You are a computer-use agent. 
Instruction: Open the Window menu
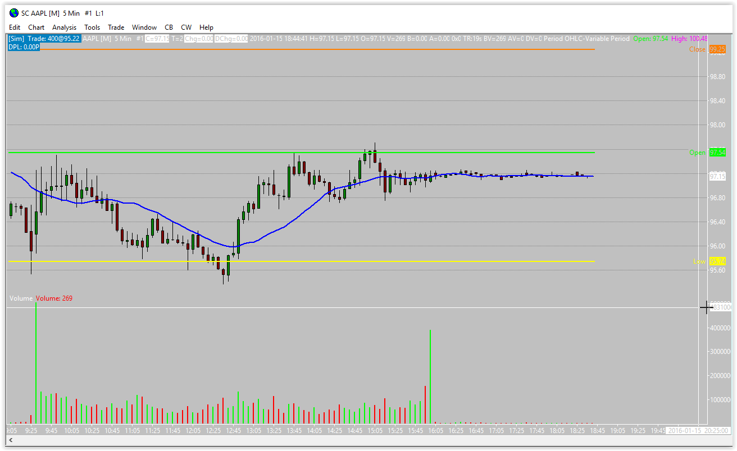144,27
